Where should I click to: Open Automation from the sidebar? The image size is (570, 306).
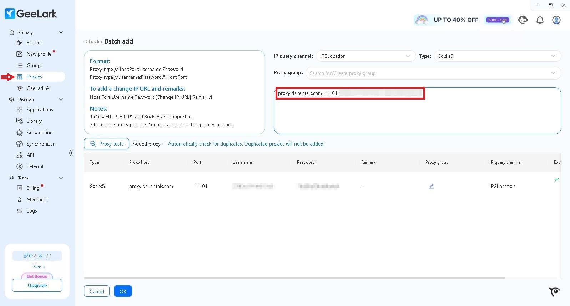pos(40,132)
